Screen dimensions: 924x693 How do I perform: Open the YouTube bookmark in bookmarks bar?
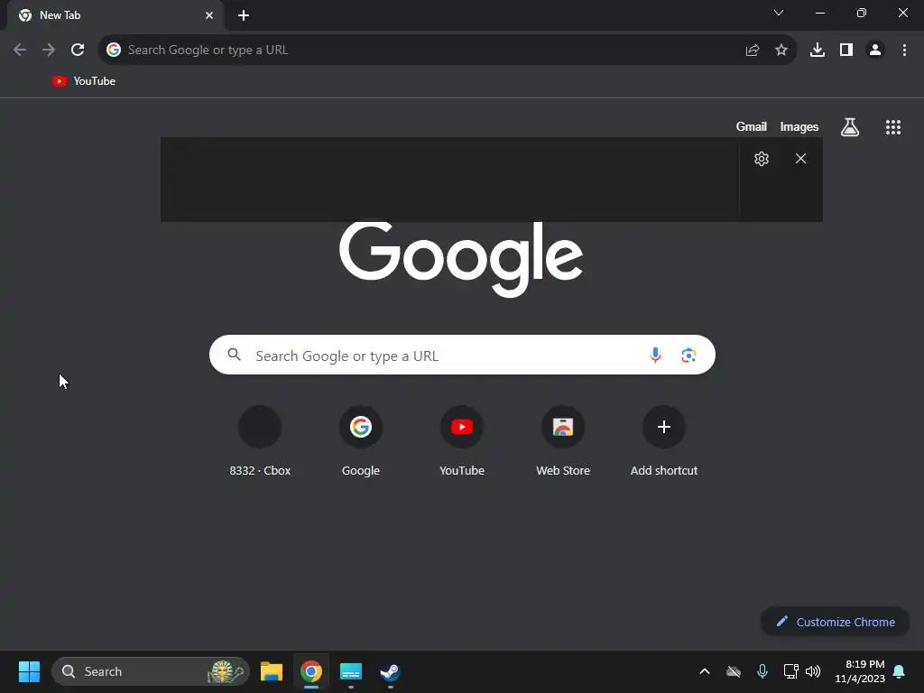(x=84, y=81)
